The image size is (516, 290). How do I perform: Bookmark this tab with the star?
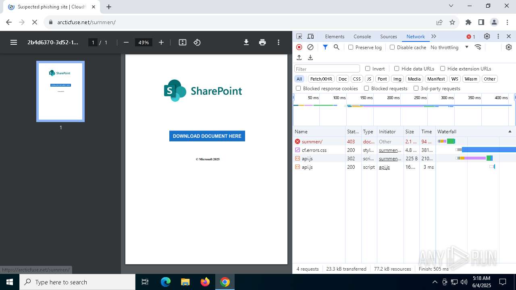click(x=452, y=22)
